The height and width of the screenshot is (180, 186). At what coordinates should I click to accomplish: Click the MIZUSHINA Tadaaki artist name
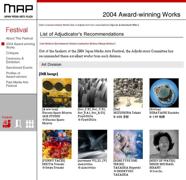pyautogui.click(x=127, y=113)
